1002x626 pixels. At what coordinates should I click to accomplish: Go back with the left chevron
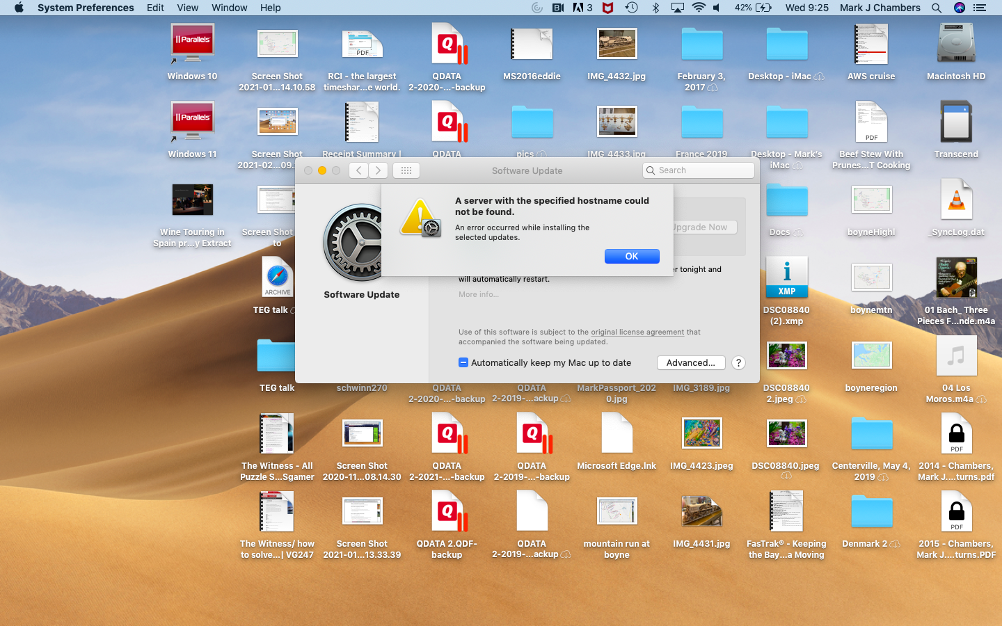point(358,170)
